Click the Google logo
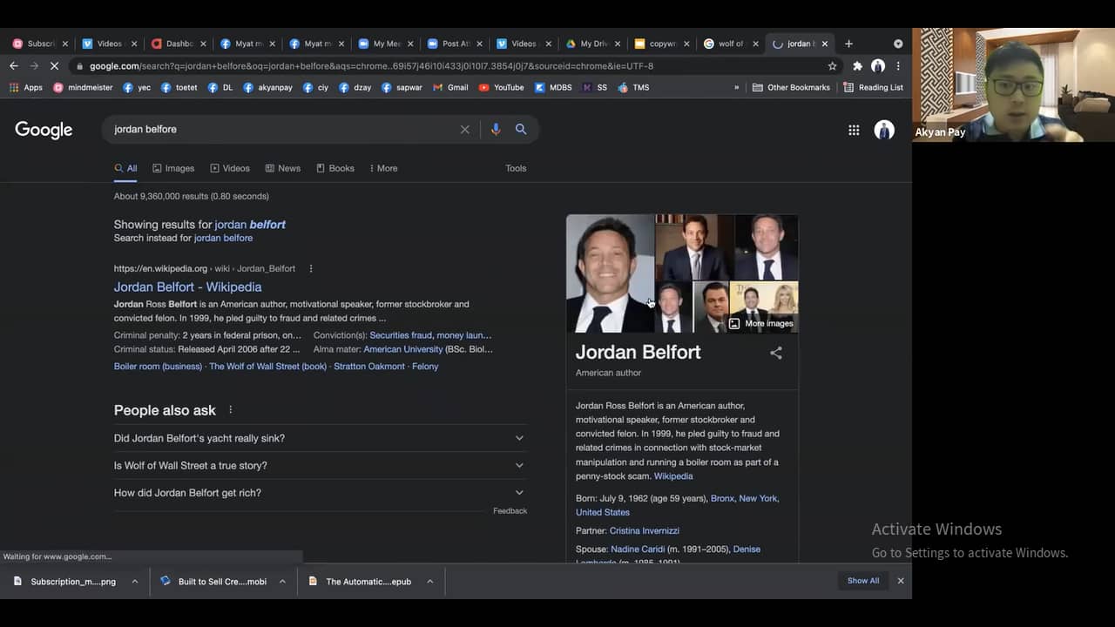 (44, 130)
